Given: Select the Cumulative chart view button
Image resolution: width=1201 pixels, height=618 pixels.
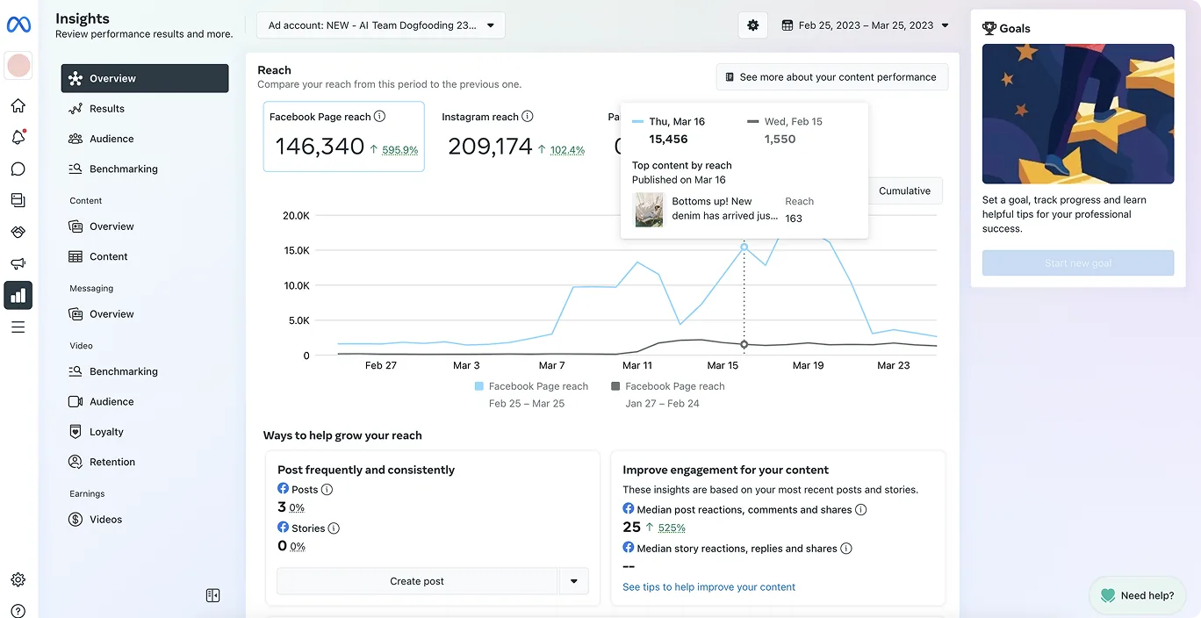Looking at the screenshot, I should (x=904, y=190).
